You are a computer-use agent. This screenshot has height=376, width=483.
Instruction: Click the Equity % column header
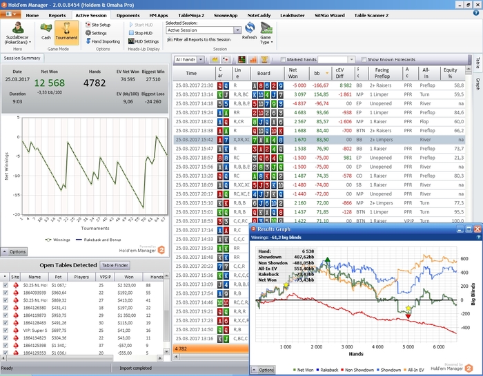pos(452,73)
